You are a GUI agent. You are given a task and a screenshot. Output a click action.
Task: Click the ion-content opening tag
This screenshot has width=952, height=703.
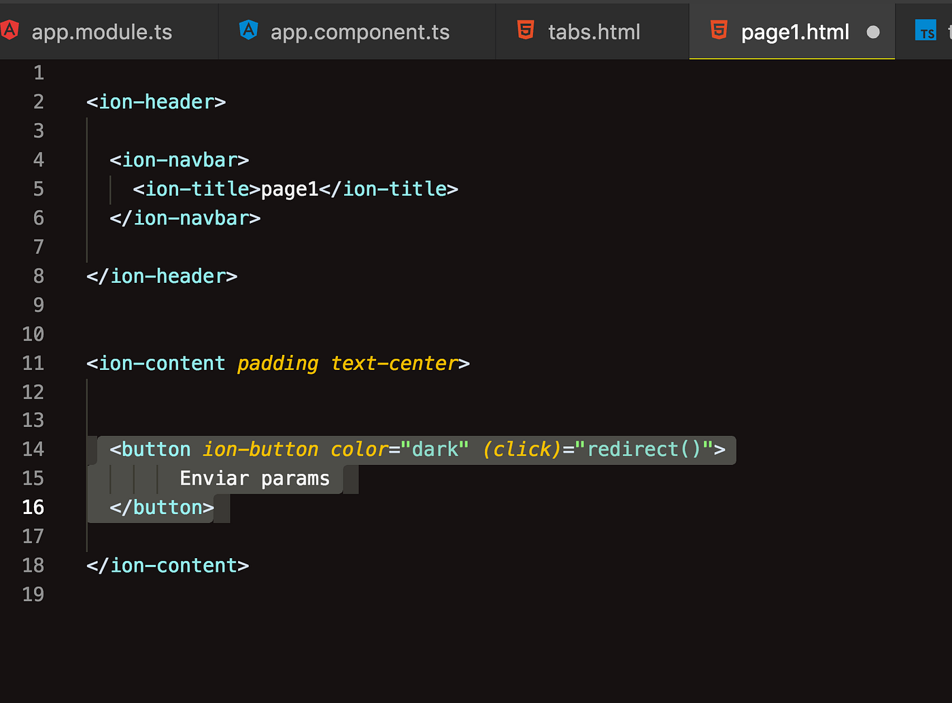[156, 363]
